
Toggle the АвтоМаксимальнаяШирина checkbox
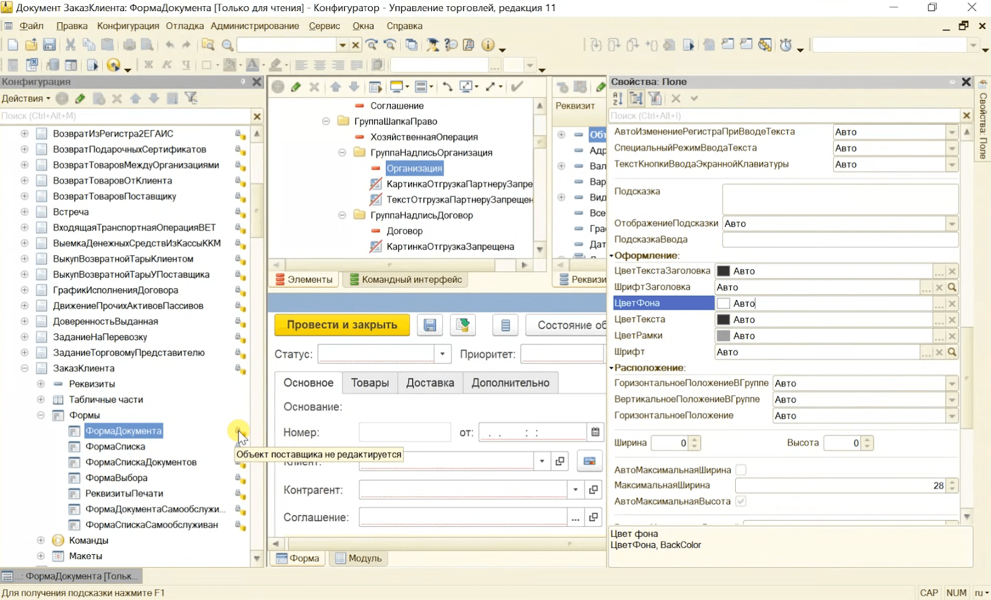[741, 470]
